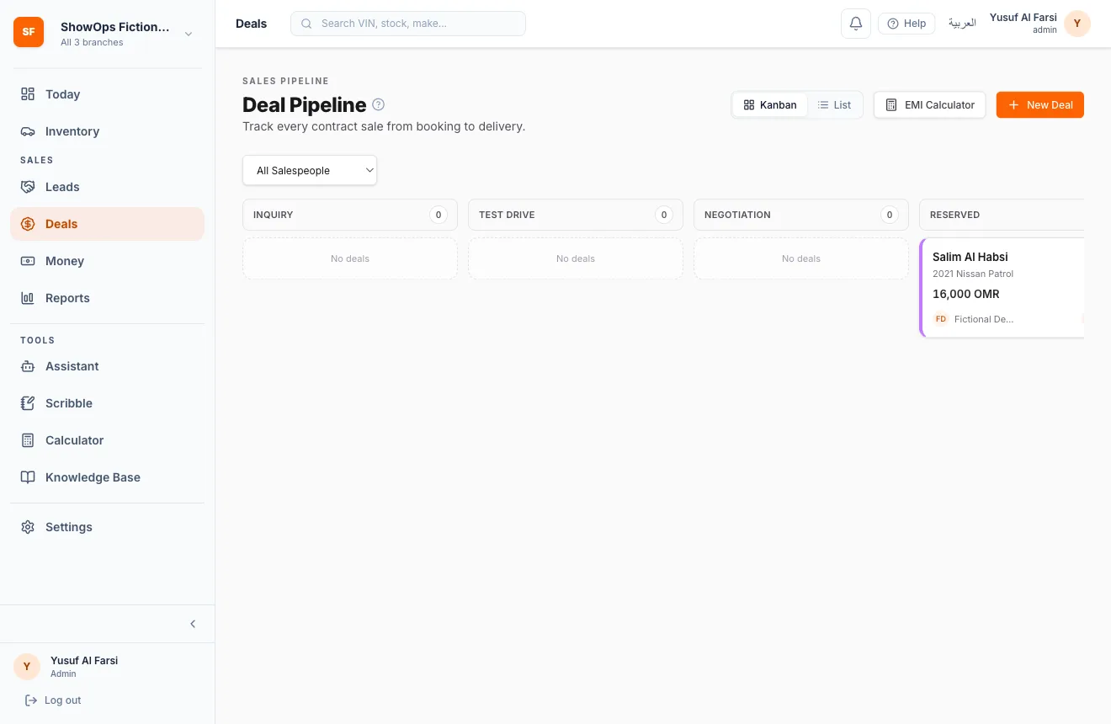The width and height of the screenshot is (1111, 724).
Task: Open Salim Al Habsi deal card
Action: [1002, 288]
